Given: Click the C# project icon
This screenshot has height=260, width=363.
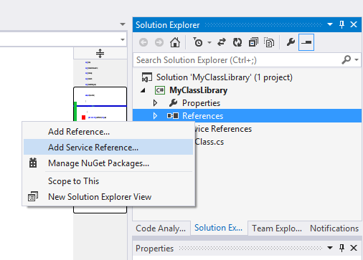Looking at the screenshot, I should coord(160,90).
